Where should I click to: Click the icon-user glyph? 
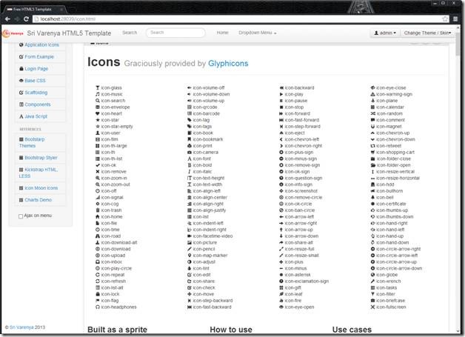tap(98, 133)
